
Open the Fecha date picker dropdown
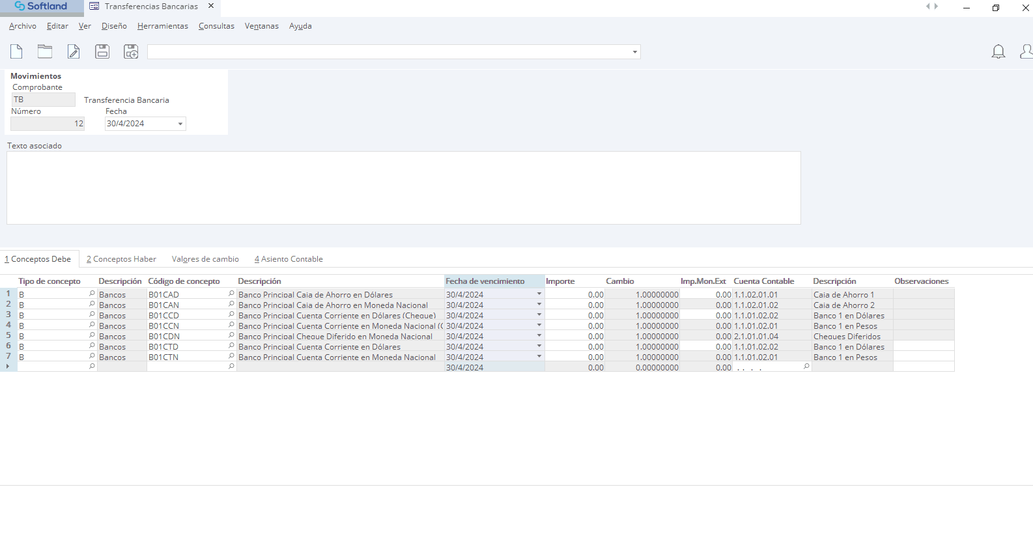(180, 124)
